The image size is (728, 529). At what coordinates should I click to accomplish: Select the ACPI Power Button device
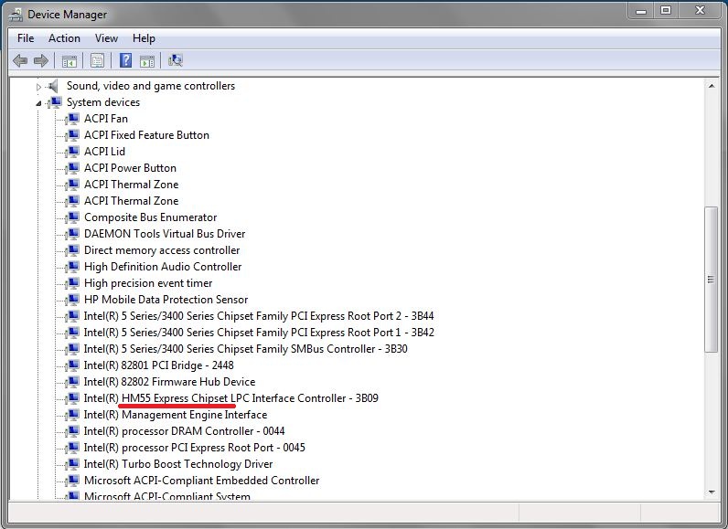click(x=130, y=168)
